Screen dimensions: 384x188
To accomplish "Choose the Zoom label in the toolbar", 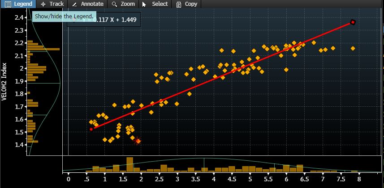I will pyautogui.click(x=127, y=4).
